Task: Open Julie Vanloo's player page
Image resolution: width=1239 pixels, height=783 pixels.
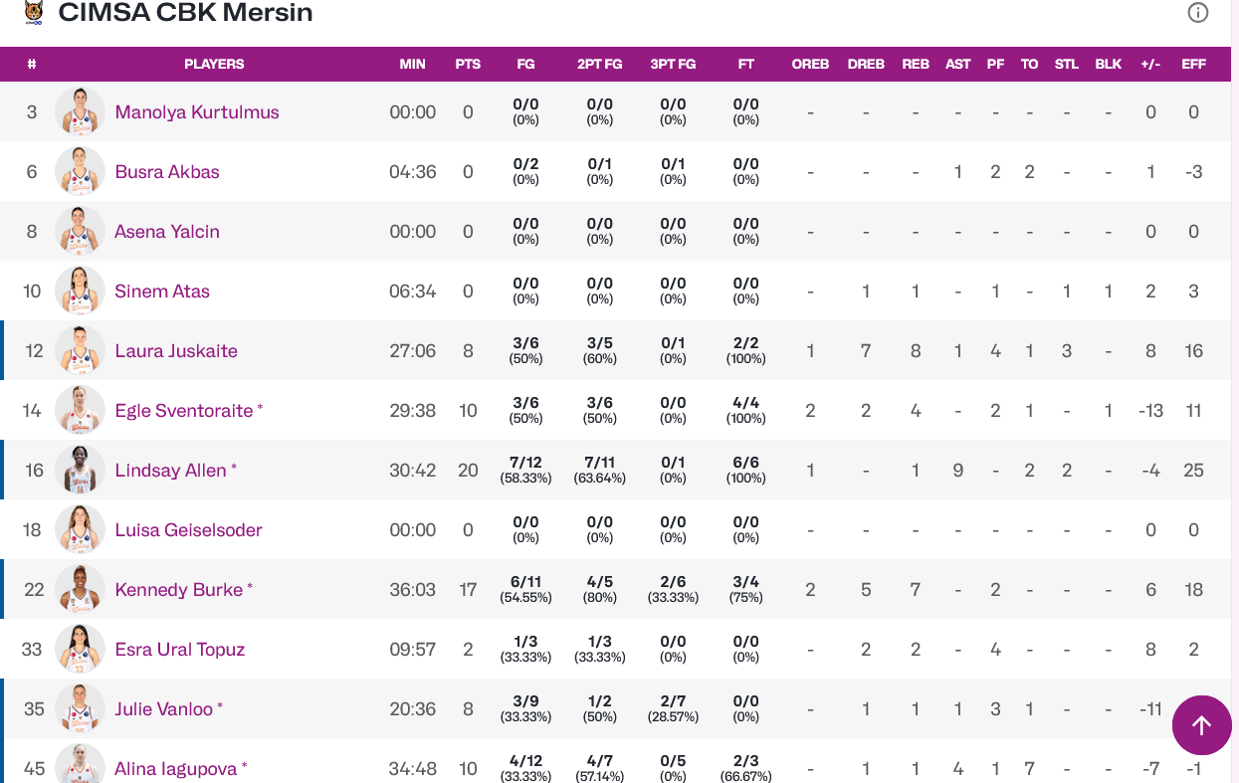Action: [x=164, y=709]
